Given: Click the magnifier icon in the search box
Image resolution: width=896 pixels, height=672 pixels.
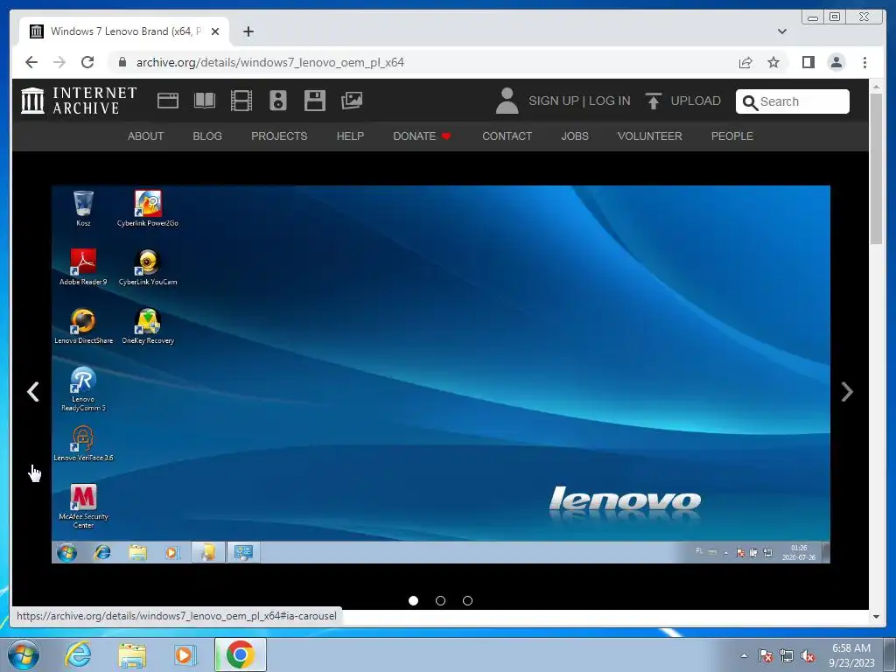Looking at the screenshot, I should tap(750, 102).
